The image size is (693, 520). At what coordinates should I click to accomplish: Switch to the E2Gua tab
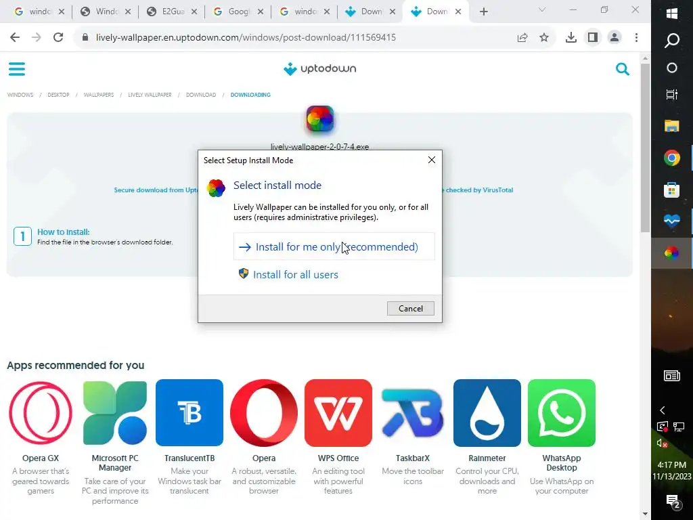tap(171, 12)
